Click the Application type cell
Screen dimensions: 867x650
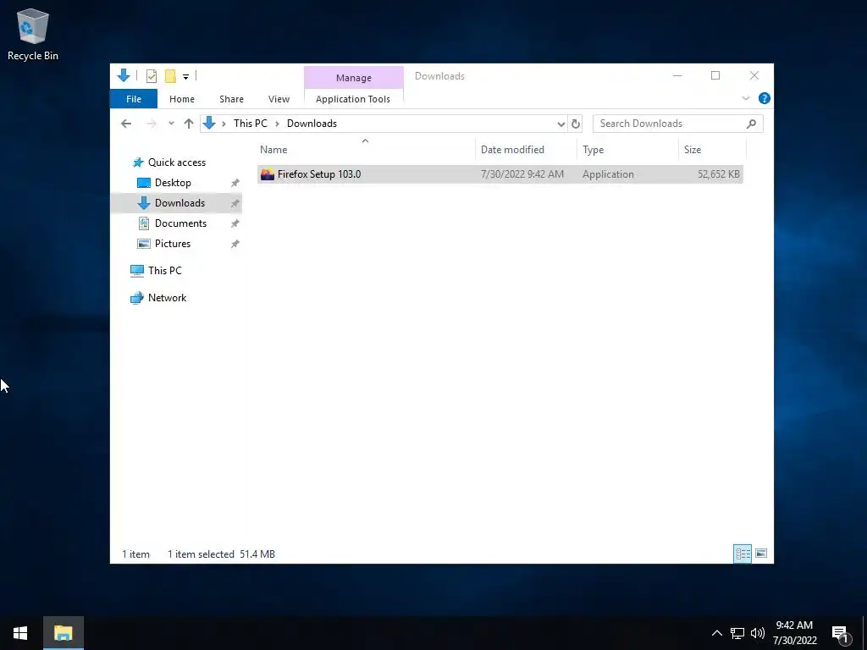pos(608,174)
